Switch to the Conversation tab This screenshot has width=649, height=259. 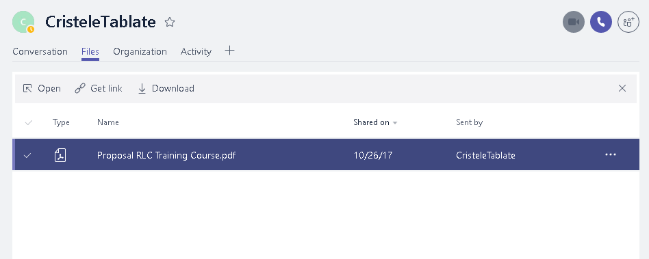40,52
